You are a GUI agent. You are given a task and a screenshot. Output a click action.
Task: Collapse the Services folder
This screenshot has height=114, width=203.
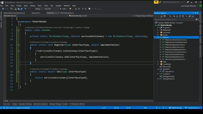click(x=158, y=37)
